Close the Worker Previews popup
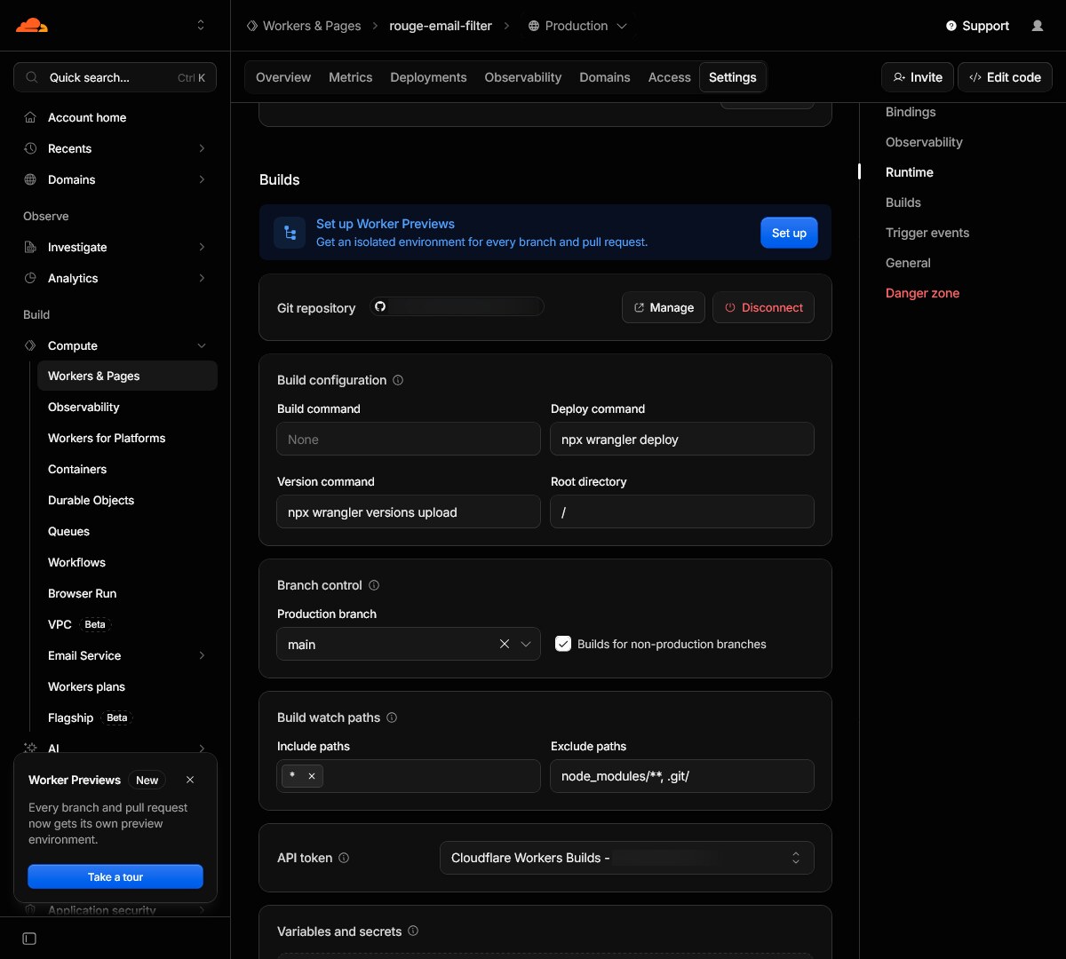This screenshot has height=959, width=1066. click(190, 780)
